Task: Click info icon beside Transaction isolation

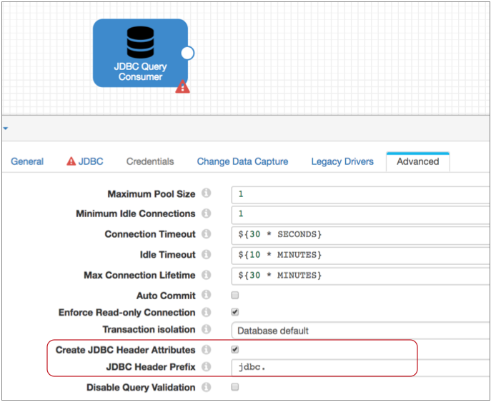Action: 206,330
